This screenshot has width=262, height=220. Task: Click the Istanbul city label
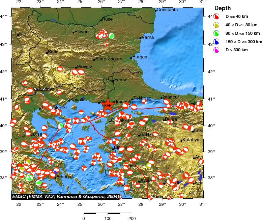tap(171, 97)
